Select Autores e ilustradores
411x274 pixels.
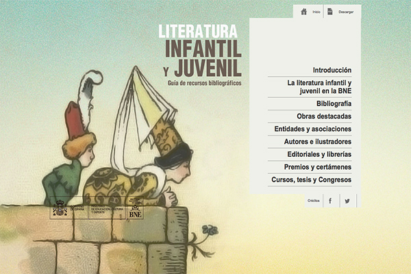(x=318, y=142)
